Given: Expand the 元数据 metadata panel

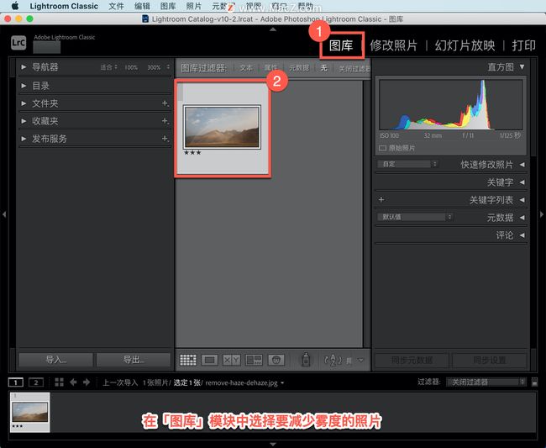Looking at the screenshot, I should point(522,218).
